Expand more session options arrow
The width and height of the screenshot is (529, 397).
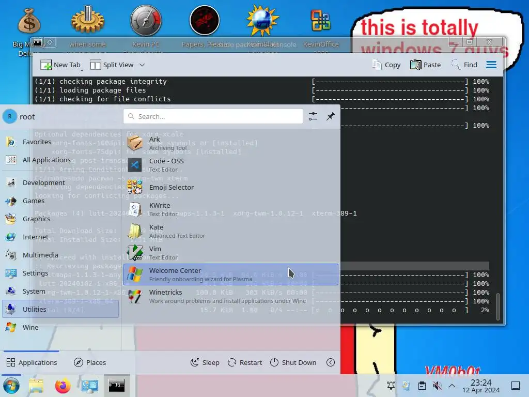pyautogui.click(x=331, y=362)
